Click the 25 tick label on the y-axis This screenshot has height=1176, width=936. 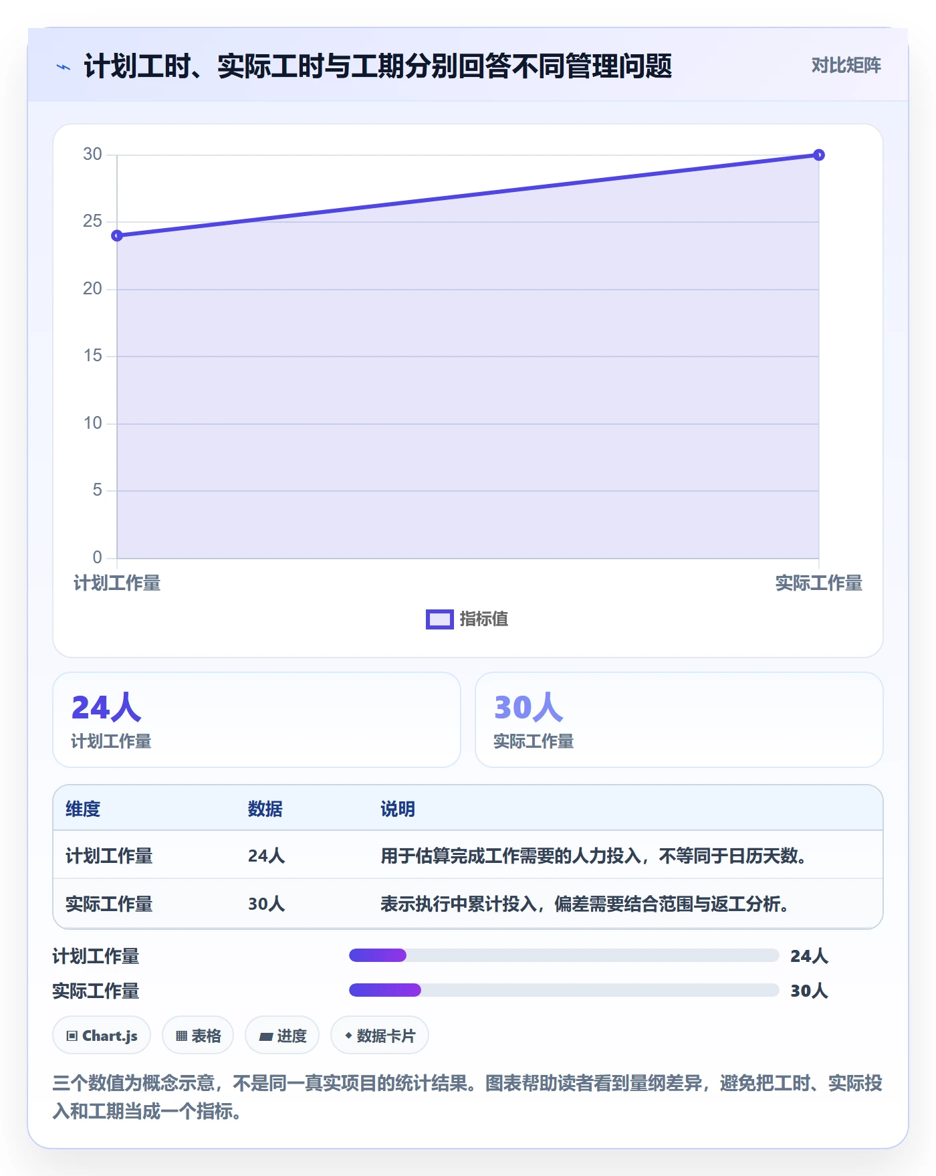coord(92,221)
